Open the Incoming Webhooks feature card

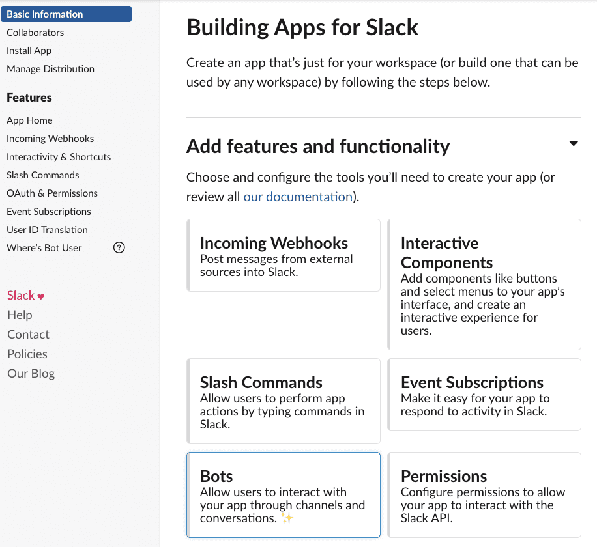coord(284,255)
